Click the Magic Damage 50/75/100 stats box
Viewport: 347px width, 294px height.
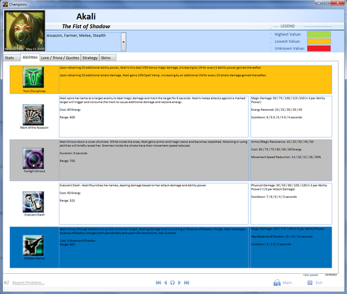(x=291, y=116)
